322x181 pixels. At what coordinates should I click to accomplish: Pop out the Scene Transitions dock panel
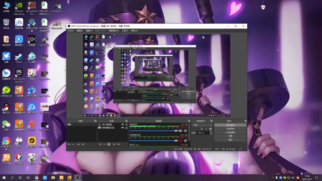coord(212,121)
